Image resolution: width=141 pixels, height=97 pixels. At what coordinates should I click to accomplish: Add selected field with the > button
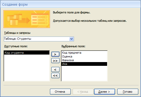click(x=55, y=54)
